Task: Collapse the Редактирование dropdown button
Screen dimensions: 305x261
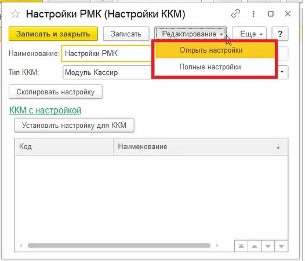Action: [x=190, y=34]
